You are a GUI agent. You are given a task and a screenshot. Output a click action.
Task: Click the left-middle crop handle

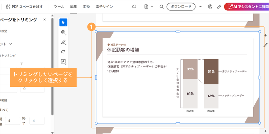96,78
